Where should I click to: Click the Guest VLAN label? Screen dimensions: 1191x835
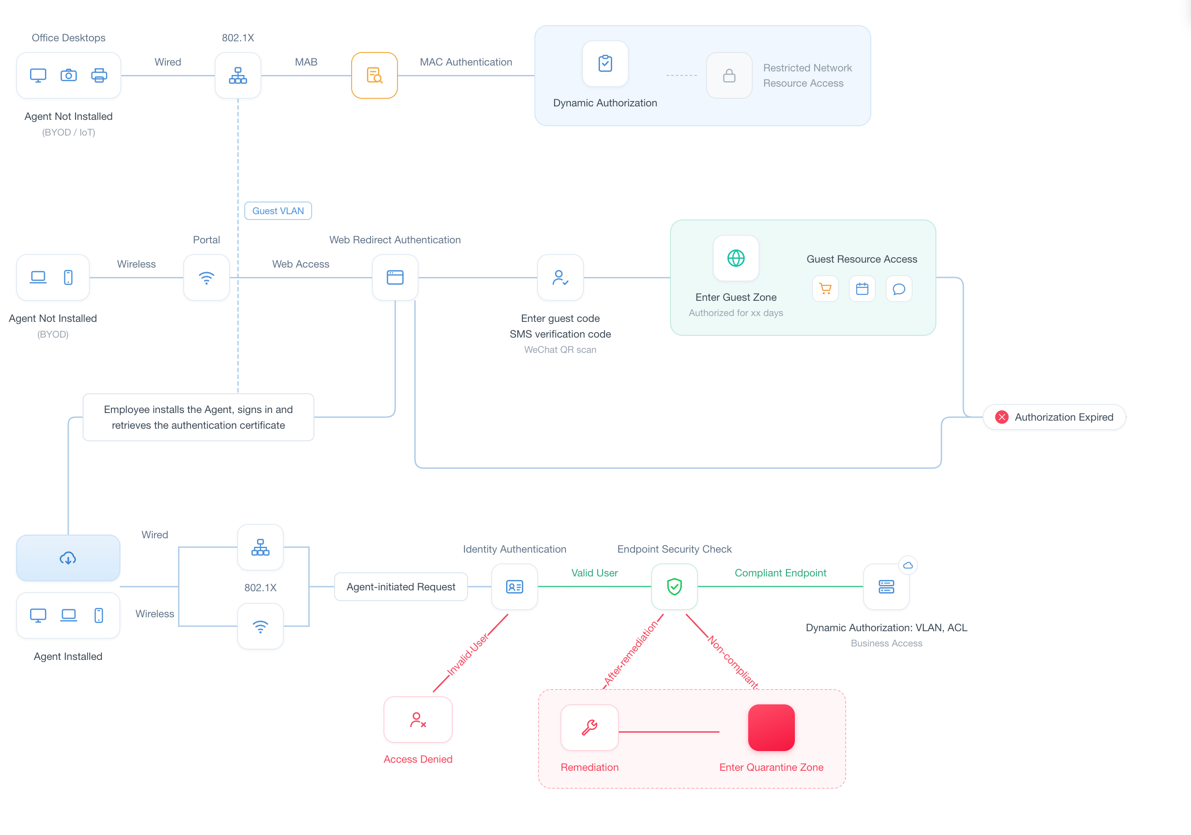tap(278, 211)
